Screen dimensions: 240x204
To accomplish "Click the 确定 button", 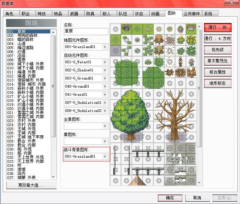I will (x=170, y=198).
